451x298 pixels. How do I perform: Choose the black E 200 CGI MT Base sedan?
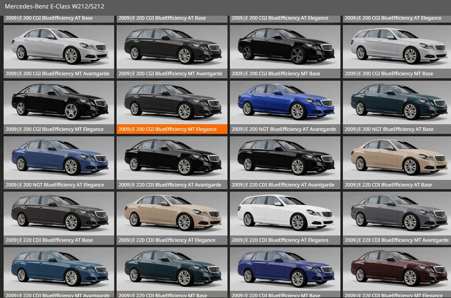[x=285, y=52]
